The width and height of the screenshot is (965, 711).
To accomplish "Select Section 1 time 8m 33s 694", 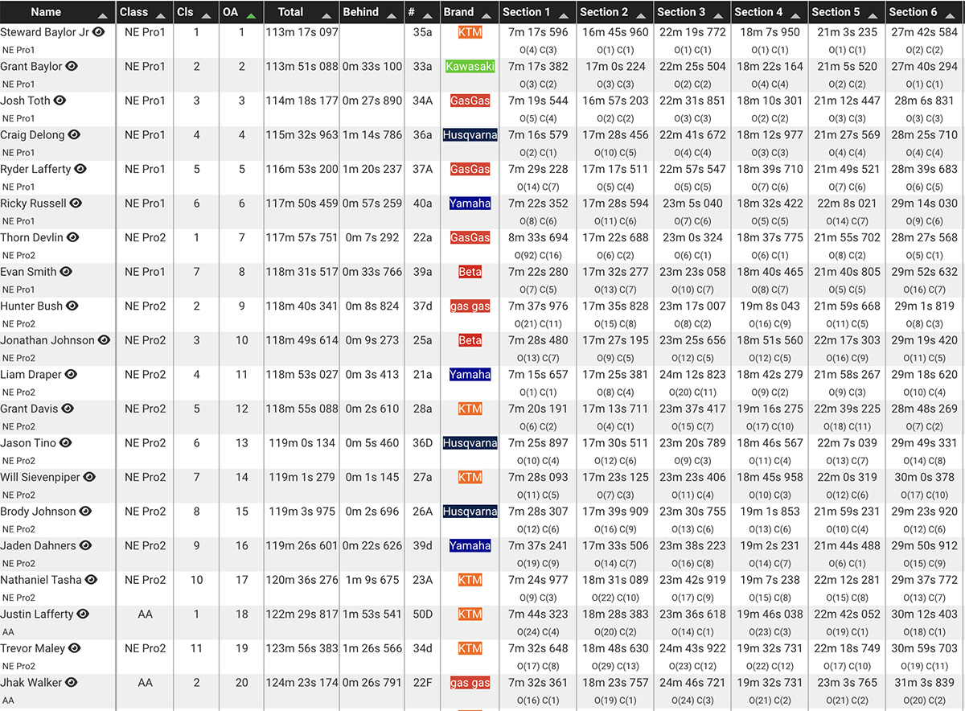I will [x=538, y=237].
